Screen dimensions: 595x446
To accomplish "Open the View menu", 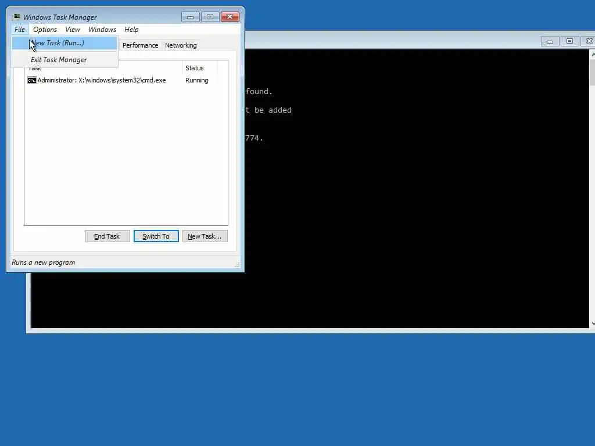I will tap(73, 30).
